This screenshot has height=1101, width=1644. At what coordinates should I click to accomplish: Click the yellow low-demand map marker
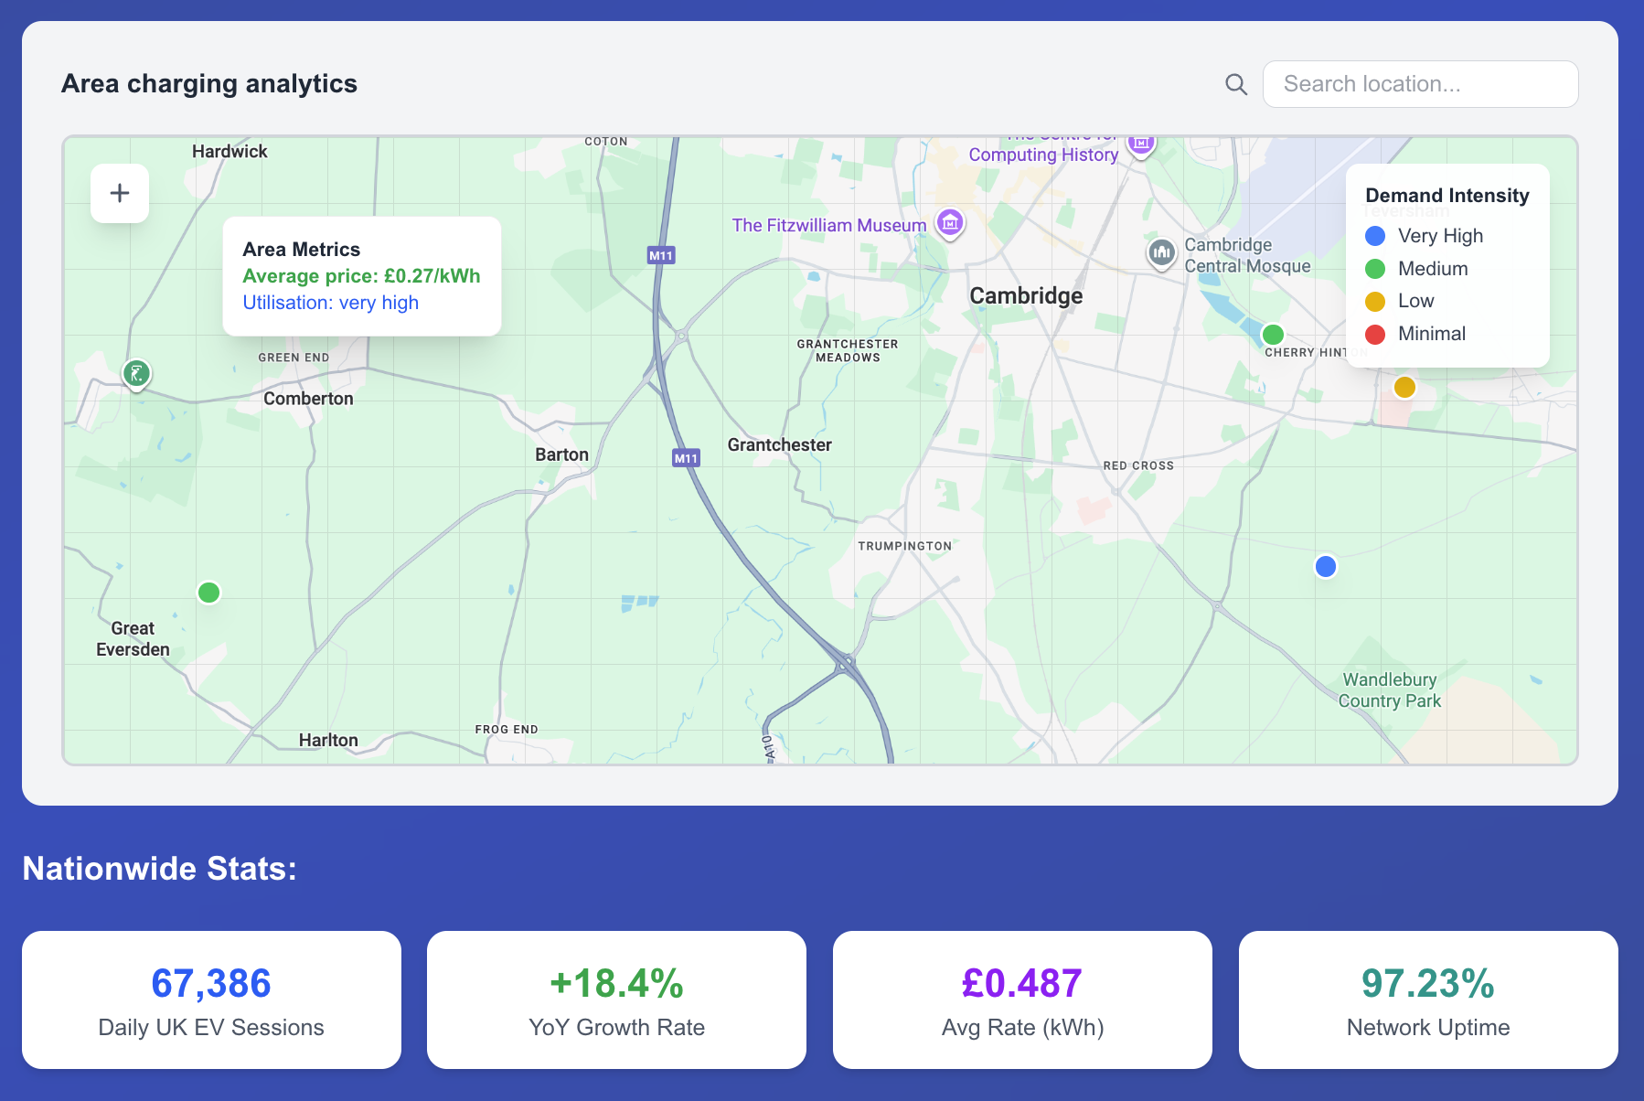coord(1404,387)
